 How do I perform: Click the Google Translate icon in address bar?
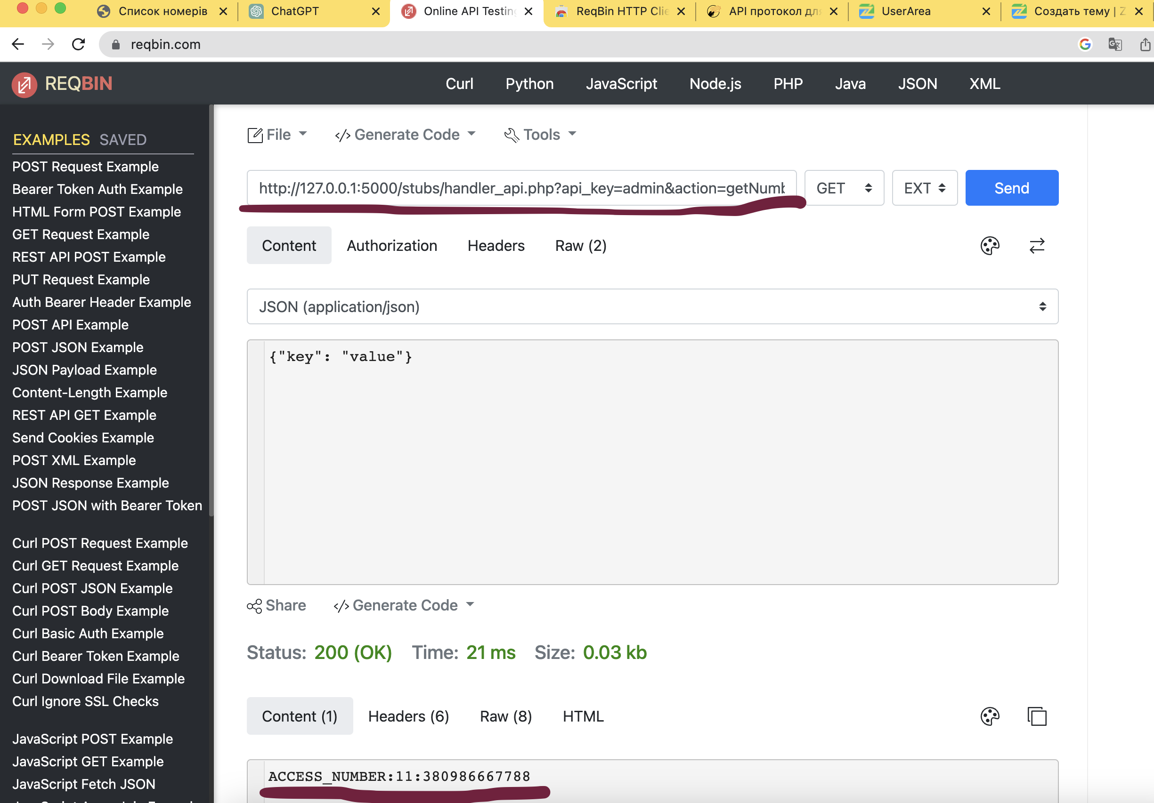(x=1114, y=45)
